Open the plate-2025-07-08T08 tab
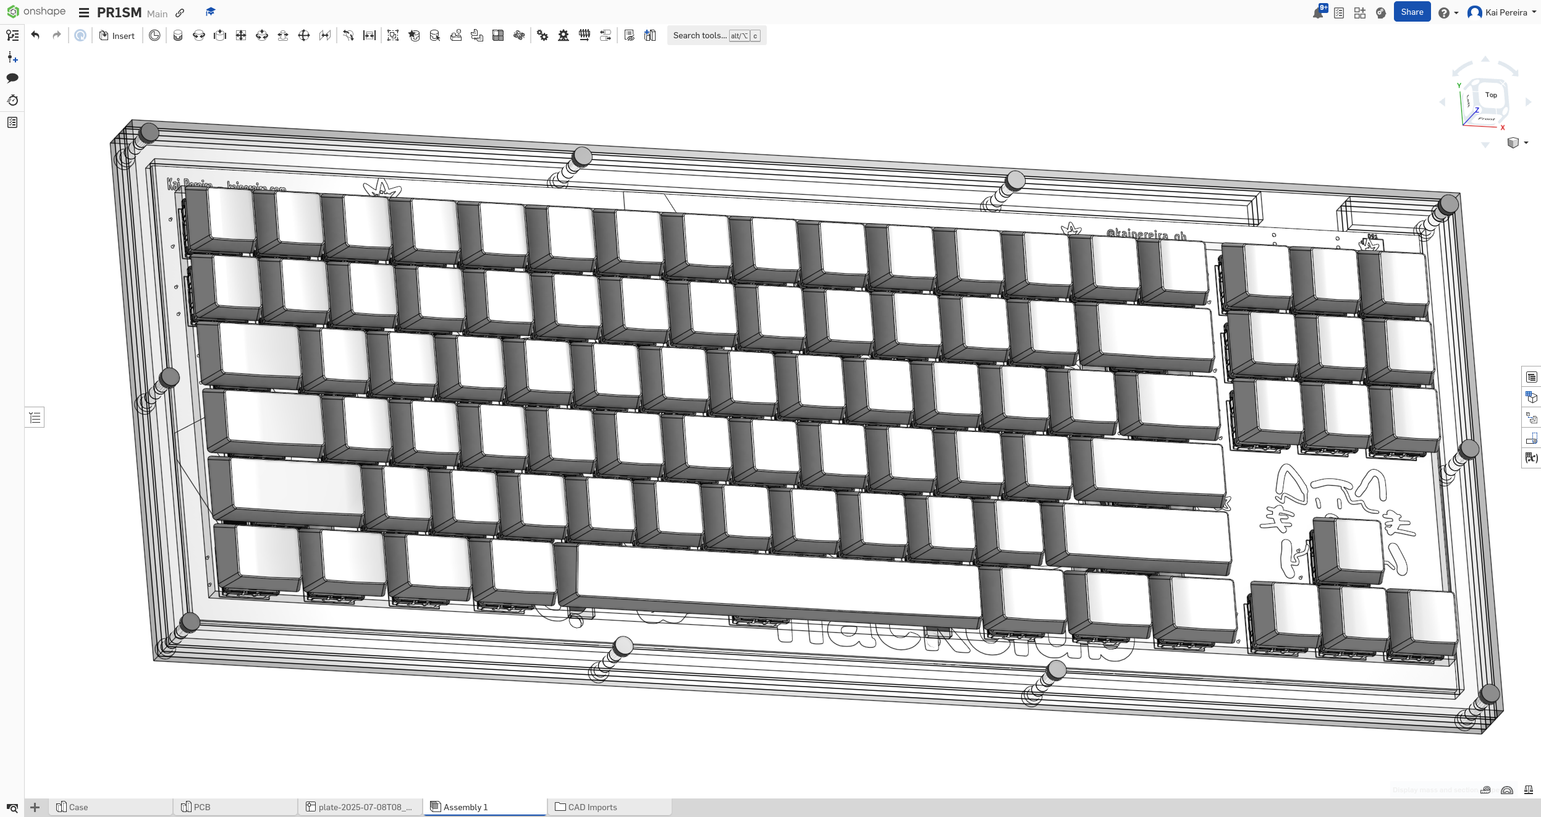Image resolution: width=1541 pixels, height=817 pixels. coord(360,807)
